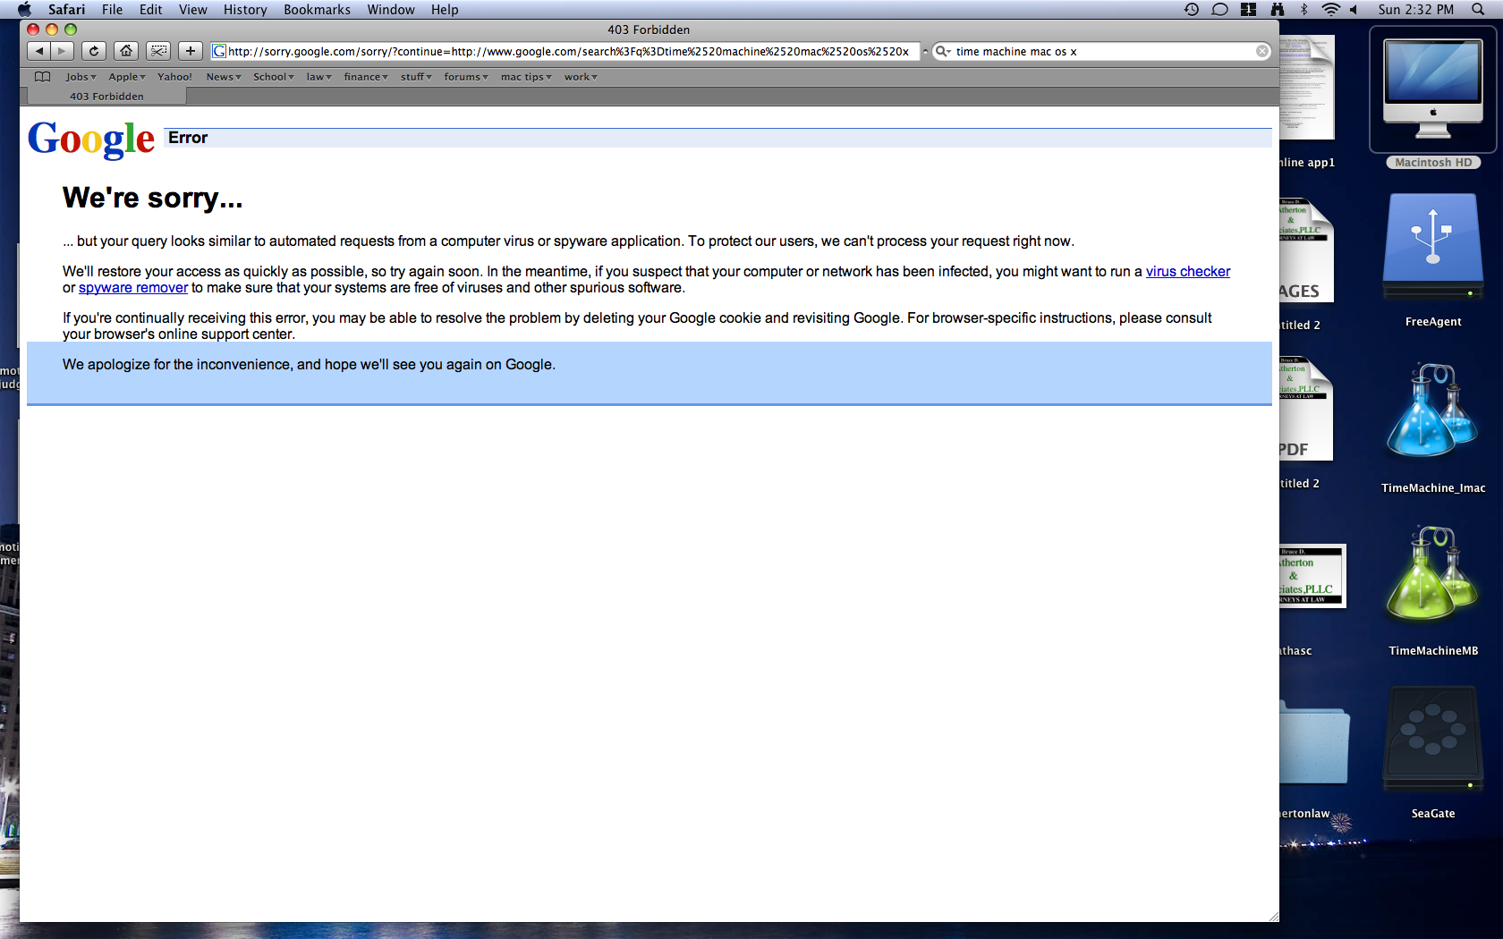
Task: Expand the News bookmarks dropdown
Action: coord(224,77)
